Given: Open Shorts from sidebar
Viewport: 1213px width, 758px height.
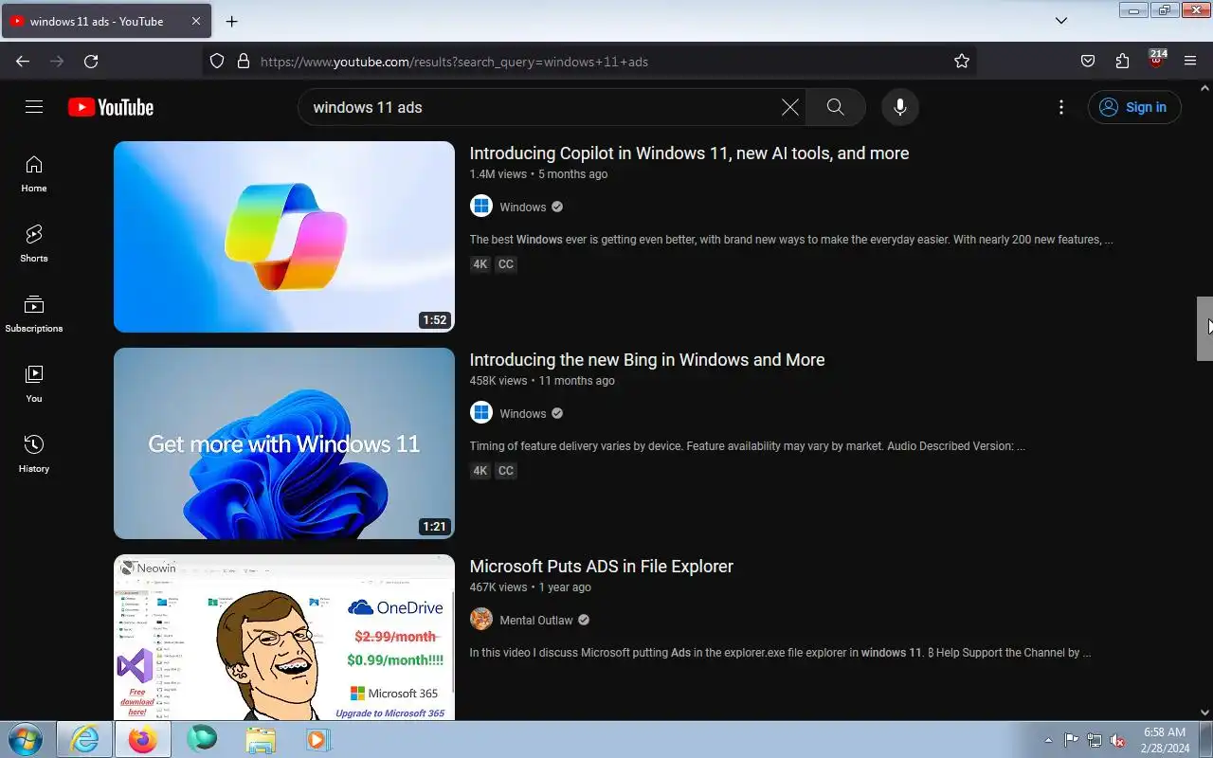Looking at the screenshot, I should [34, 244].
